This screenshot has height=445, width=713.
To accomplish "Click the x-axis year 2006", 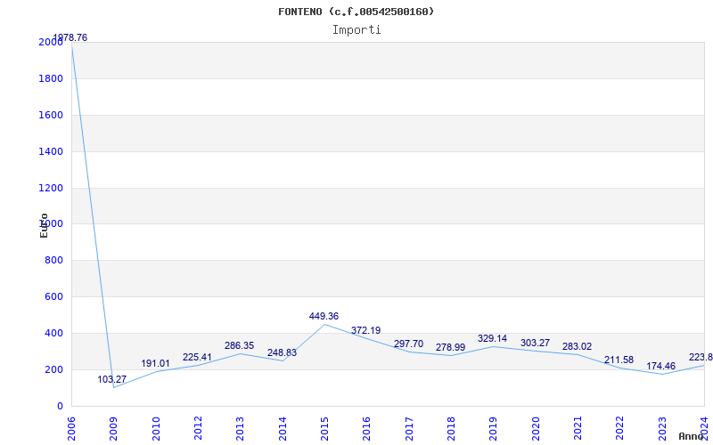I will 71,428.
